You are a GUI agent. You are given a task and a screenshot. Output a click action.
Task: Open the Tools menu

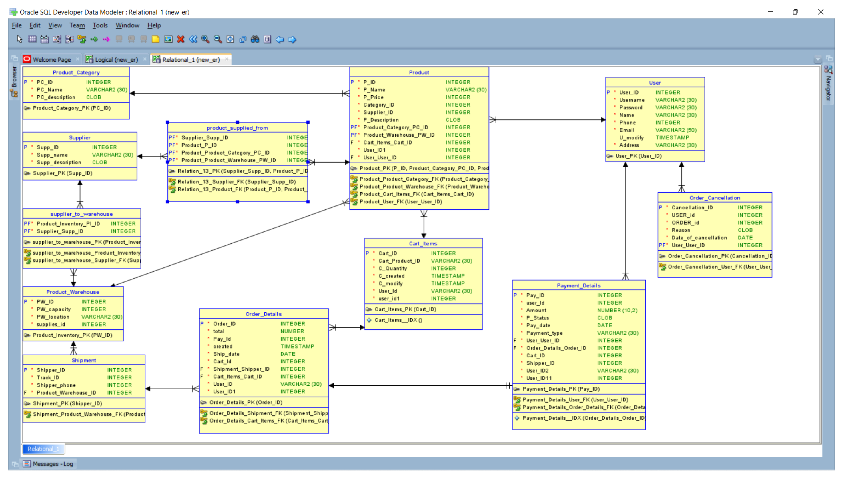click(x=100, y=25)
